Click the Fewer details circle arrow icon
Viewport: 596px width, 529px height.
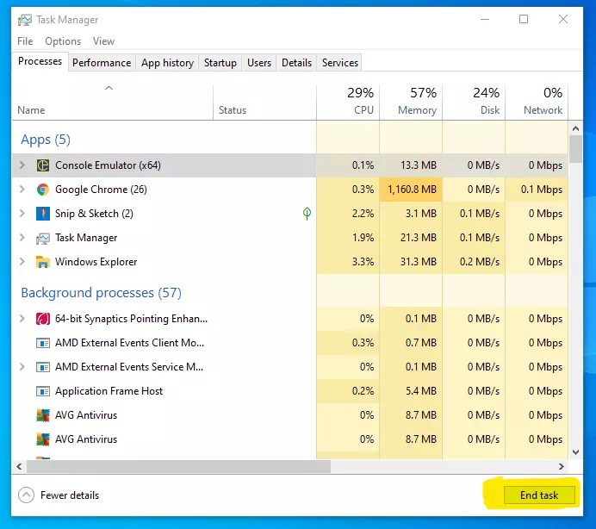(x=26, y=495)
